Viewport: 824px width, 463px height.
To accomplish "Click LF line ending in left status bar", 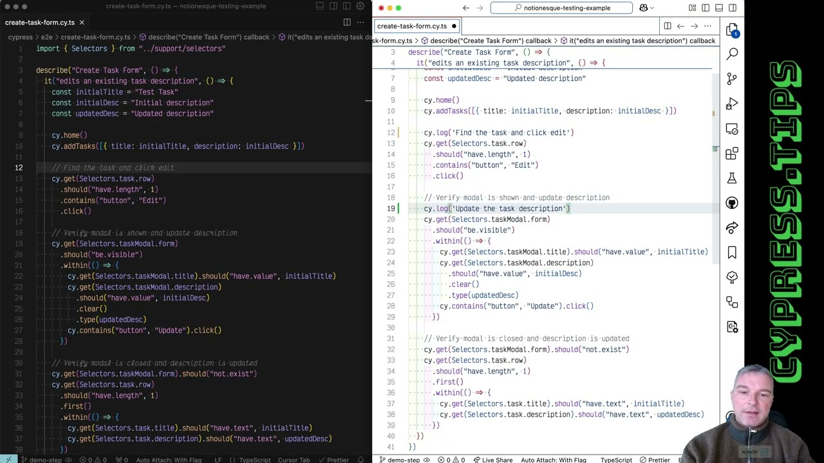I will coord(218,460).
